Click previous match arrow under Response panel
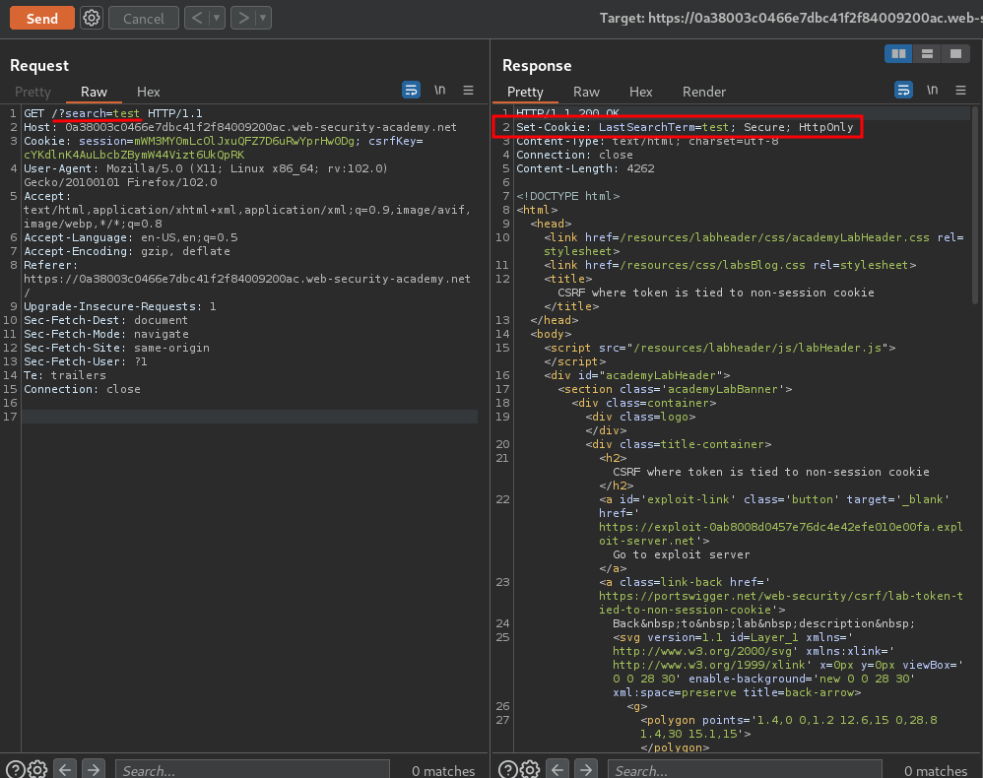This screenshot has height=778, width=983. click(x=557, y=769)
